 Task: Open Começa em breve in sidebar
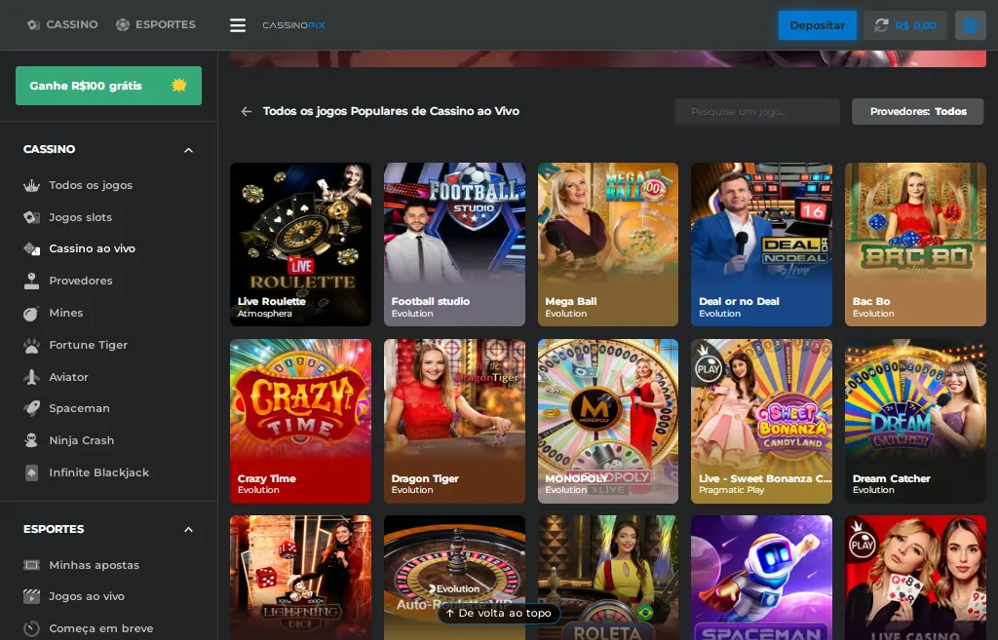(101, 628)
